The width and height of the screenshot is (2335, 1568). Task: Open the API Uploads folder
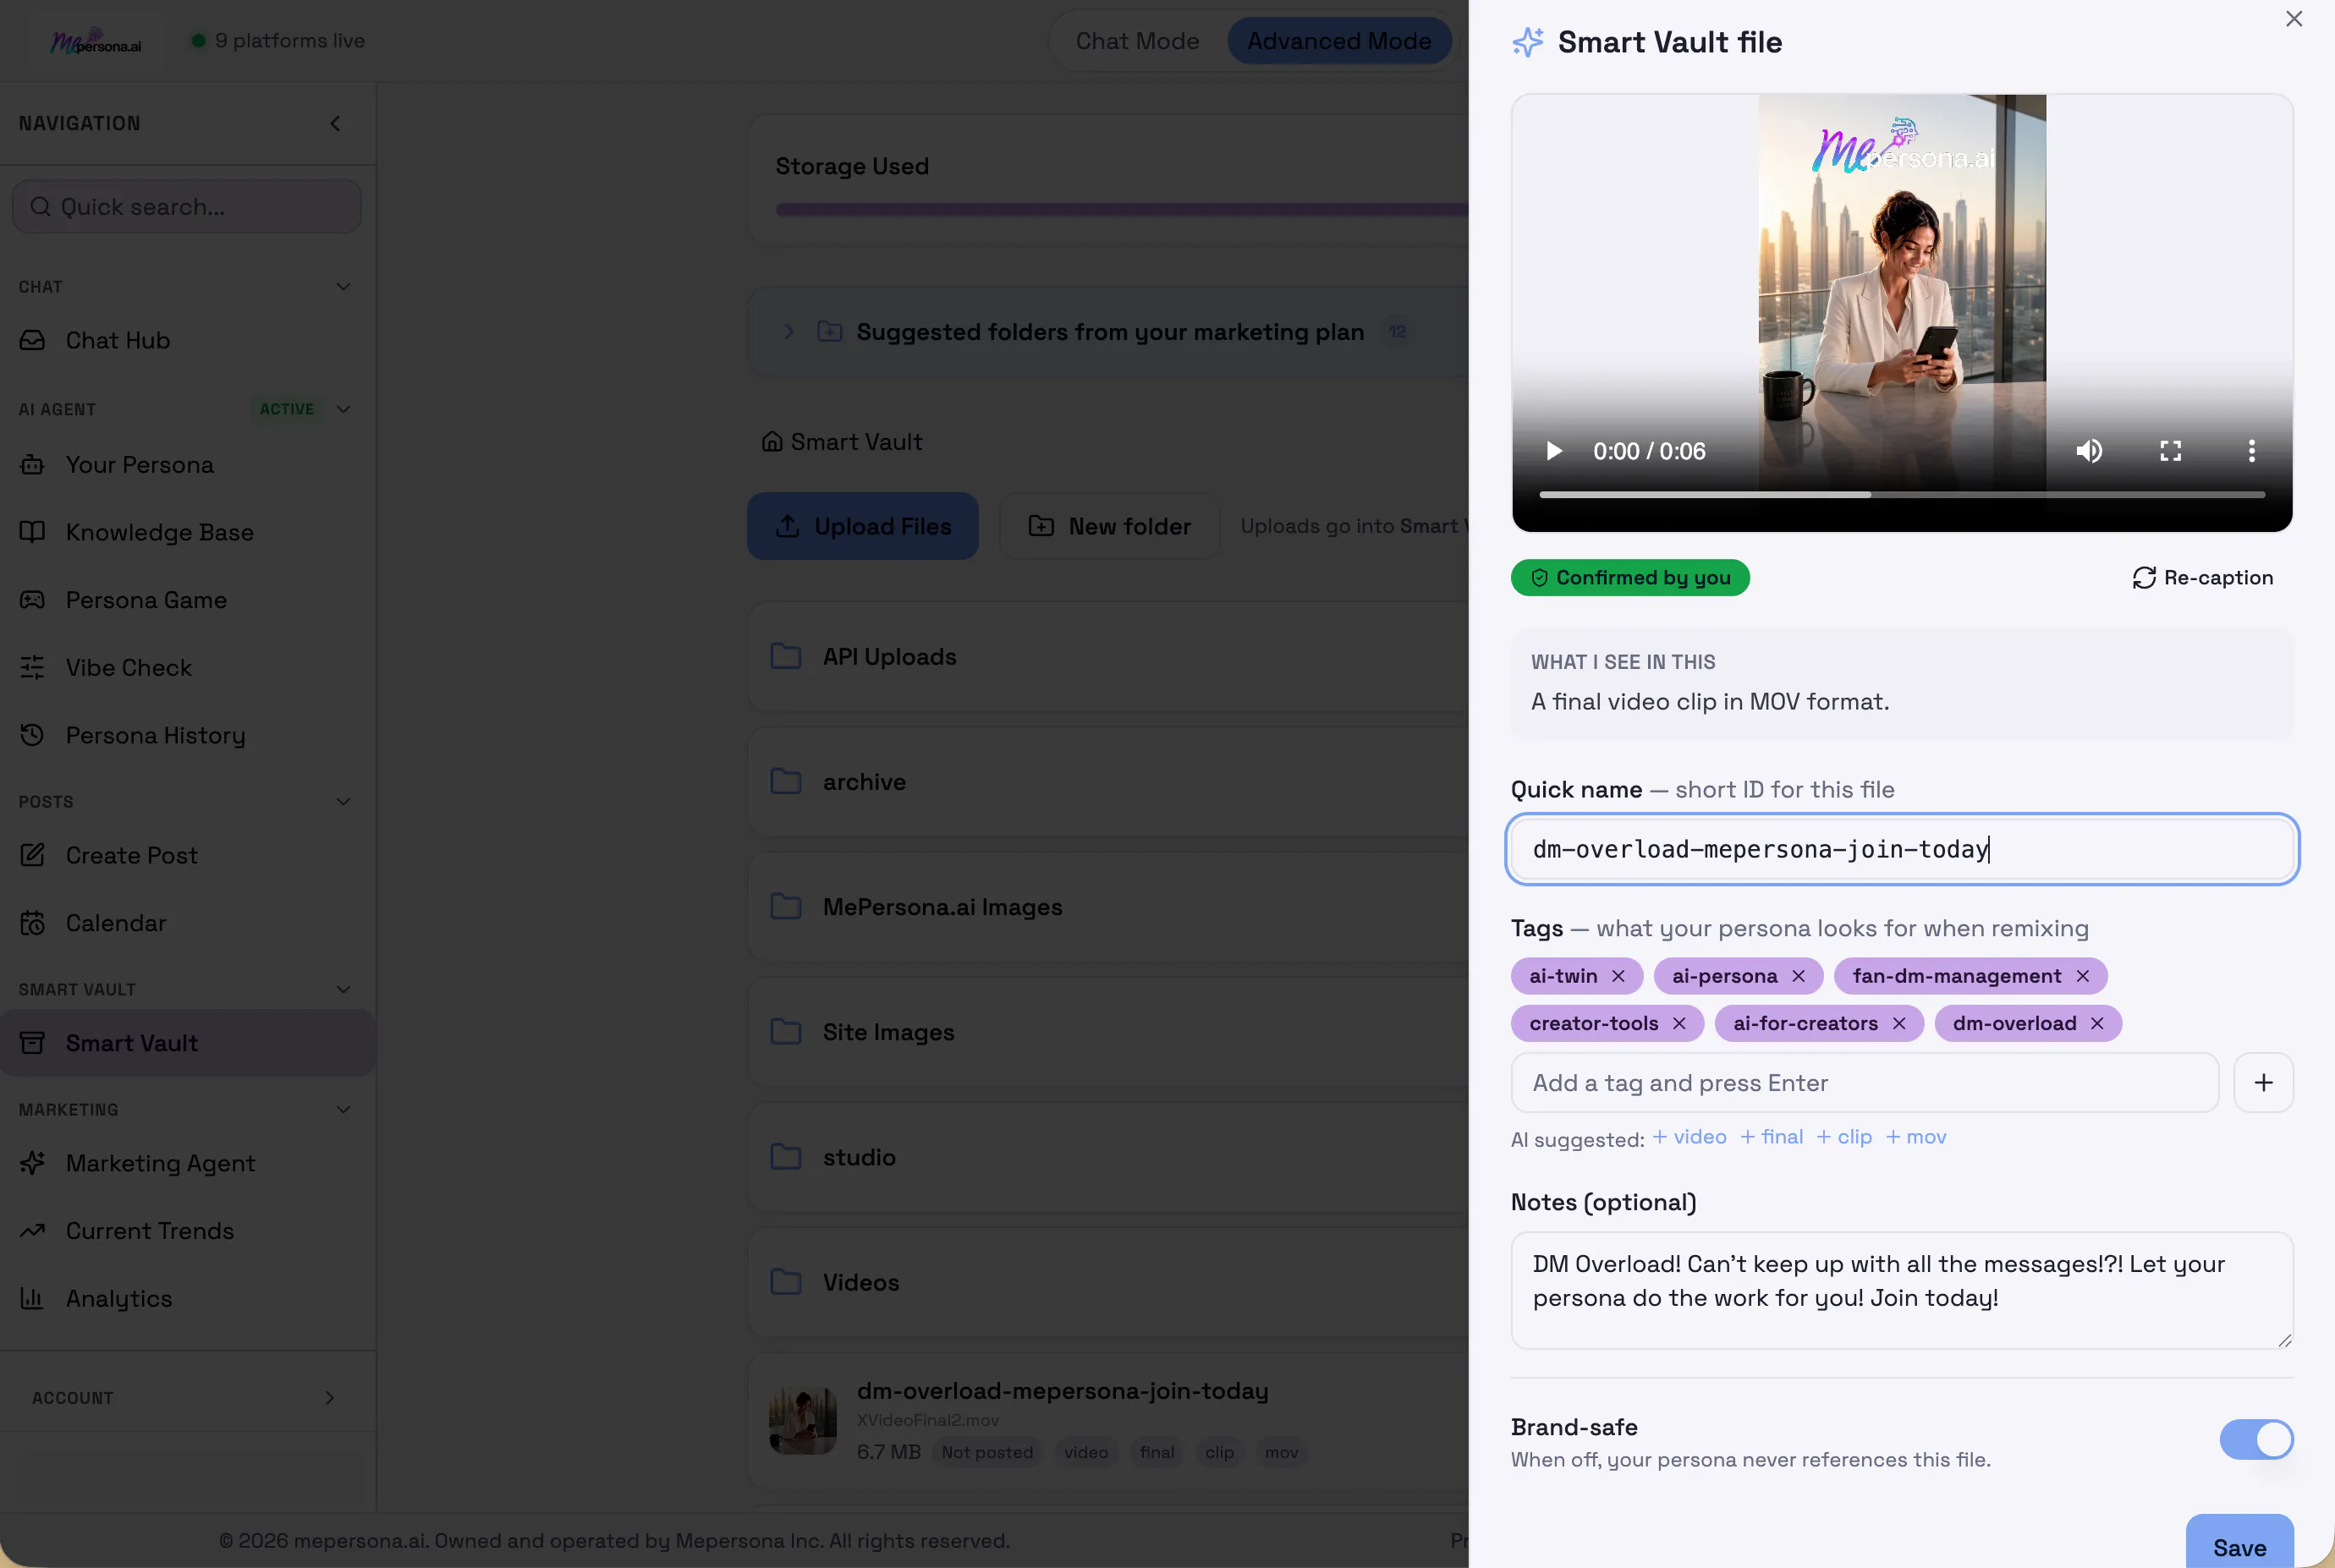[x=1108, y=657]
